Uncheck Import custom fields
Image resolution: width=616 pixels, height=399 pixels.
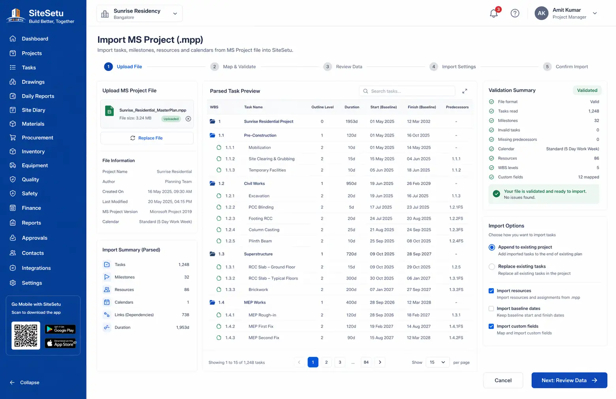tap(491, 326)
